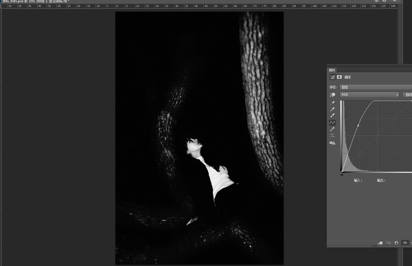Activate the on-image targeted adjustment hand tool
Image resolution: width=412 pixels, height=266 pixels.
(332, 95)
